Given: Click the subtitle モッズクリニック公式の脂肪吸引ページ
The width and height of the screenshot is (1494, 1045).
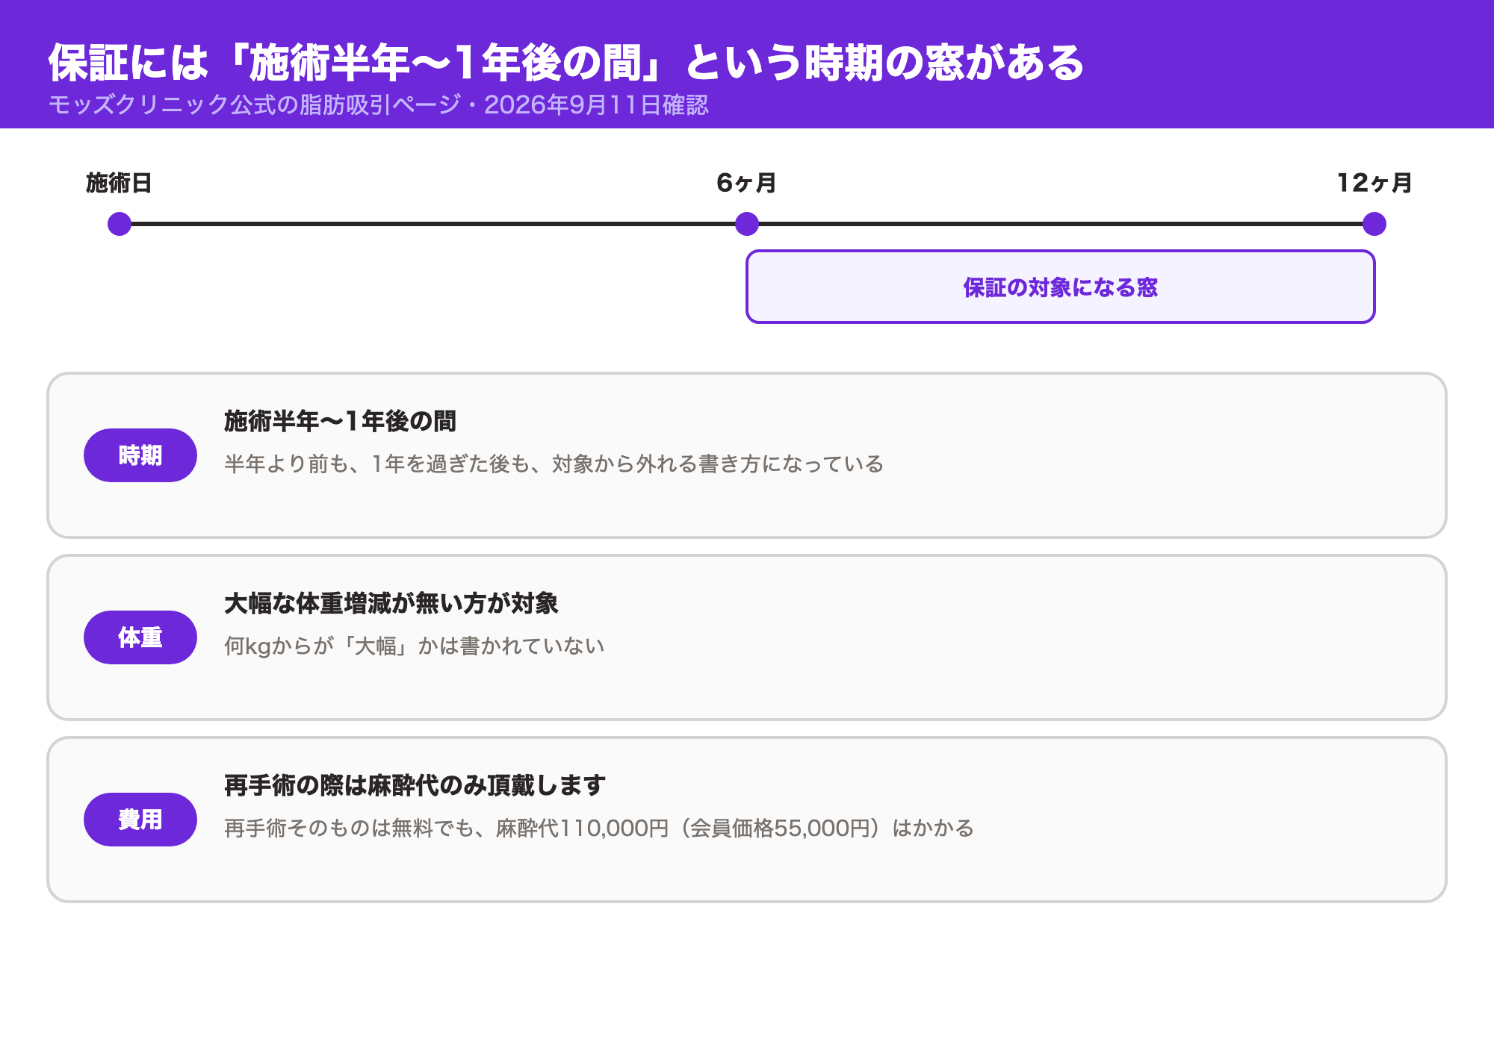Looking at the screenshot, I should [x=255, y=104].
